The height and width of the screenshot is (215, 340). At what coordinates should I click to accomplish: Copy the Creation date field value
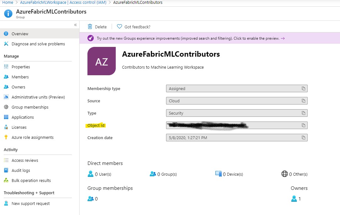click(x=303, y=138)
